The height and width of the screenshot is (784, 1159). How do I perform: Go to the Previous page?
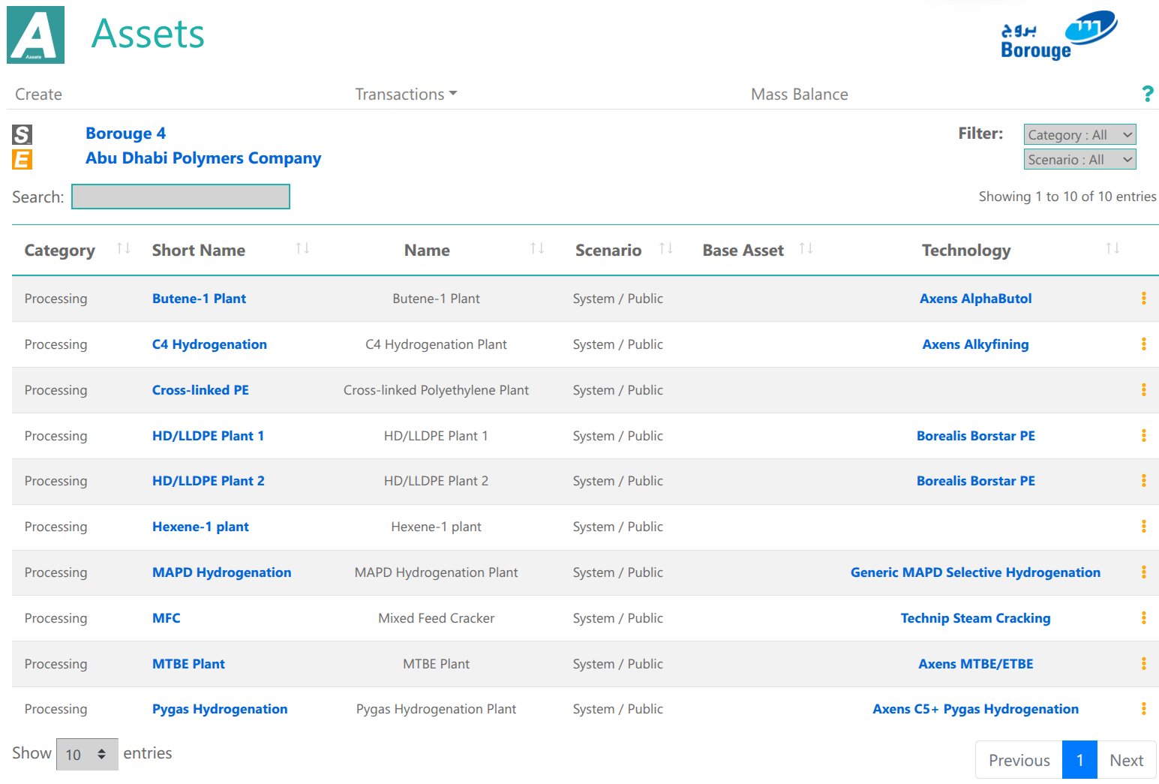pos(1019,760)
